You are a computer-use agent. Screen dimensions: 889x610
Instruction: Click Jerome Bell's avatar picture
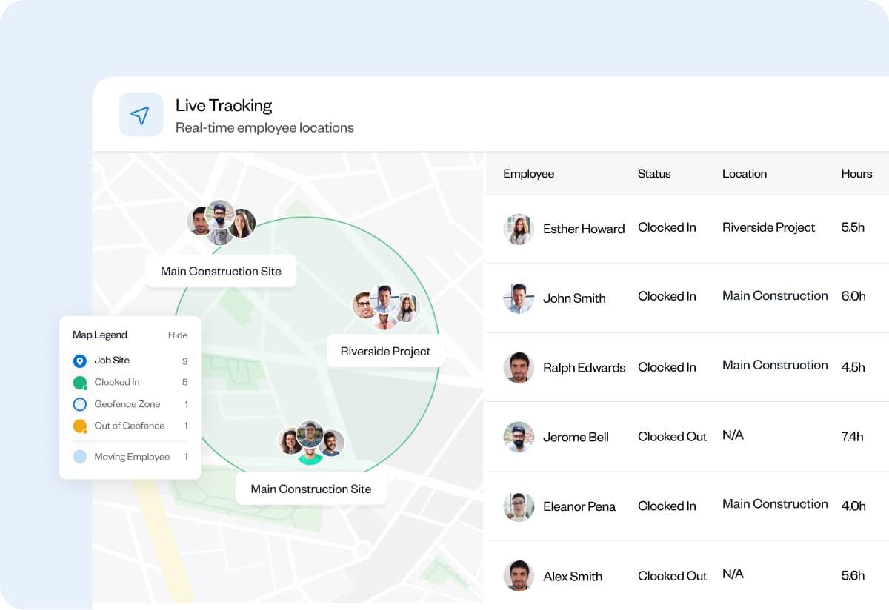(519, 437)
